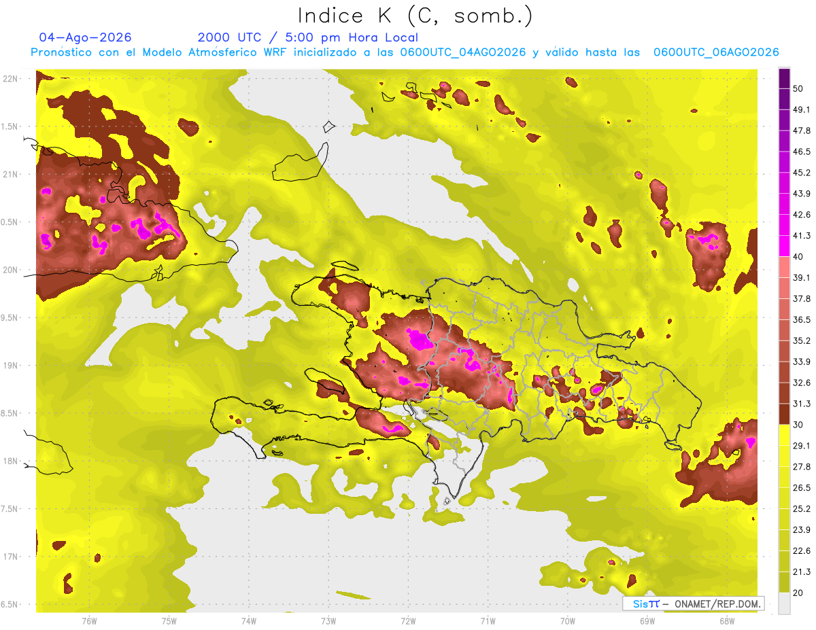The height and width of the screenshot is (630, 816).
Task: Click the legend value "27.8"
Action: coord(801,467)
